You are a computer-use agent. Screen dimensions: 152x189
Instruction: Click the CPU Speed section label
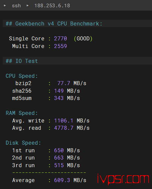pos(22,76)
